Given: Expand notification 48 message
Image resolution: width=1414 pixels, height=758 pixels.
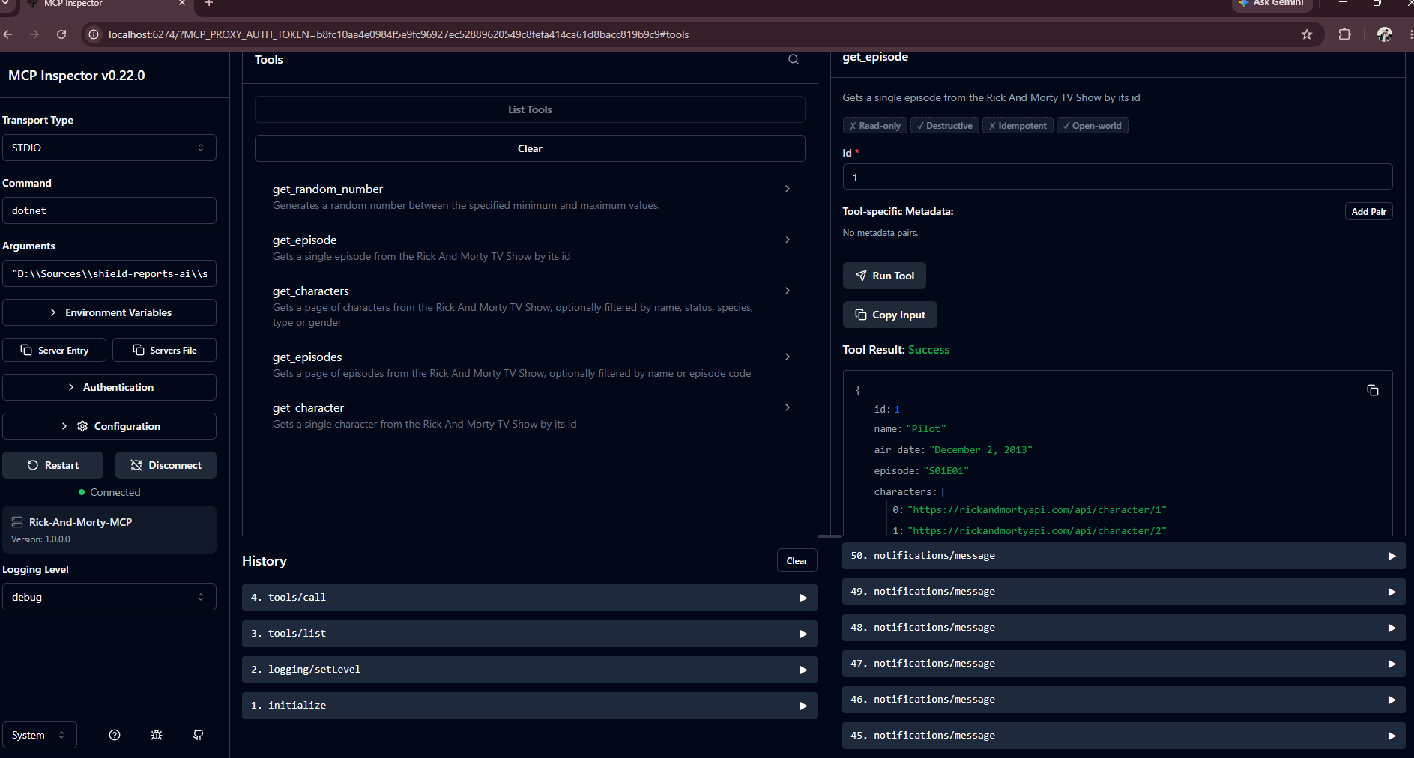Looking at the screenshot, I should (1123, 628).
